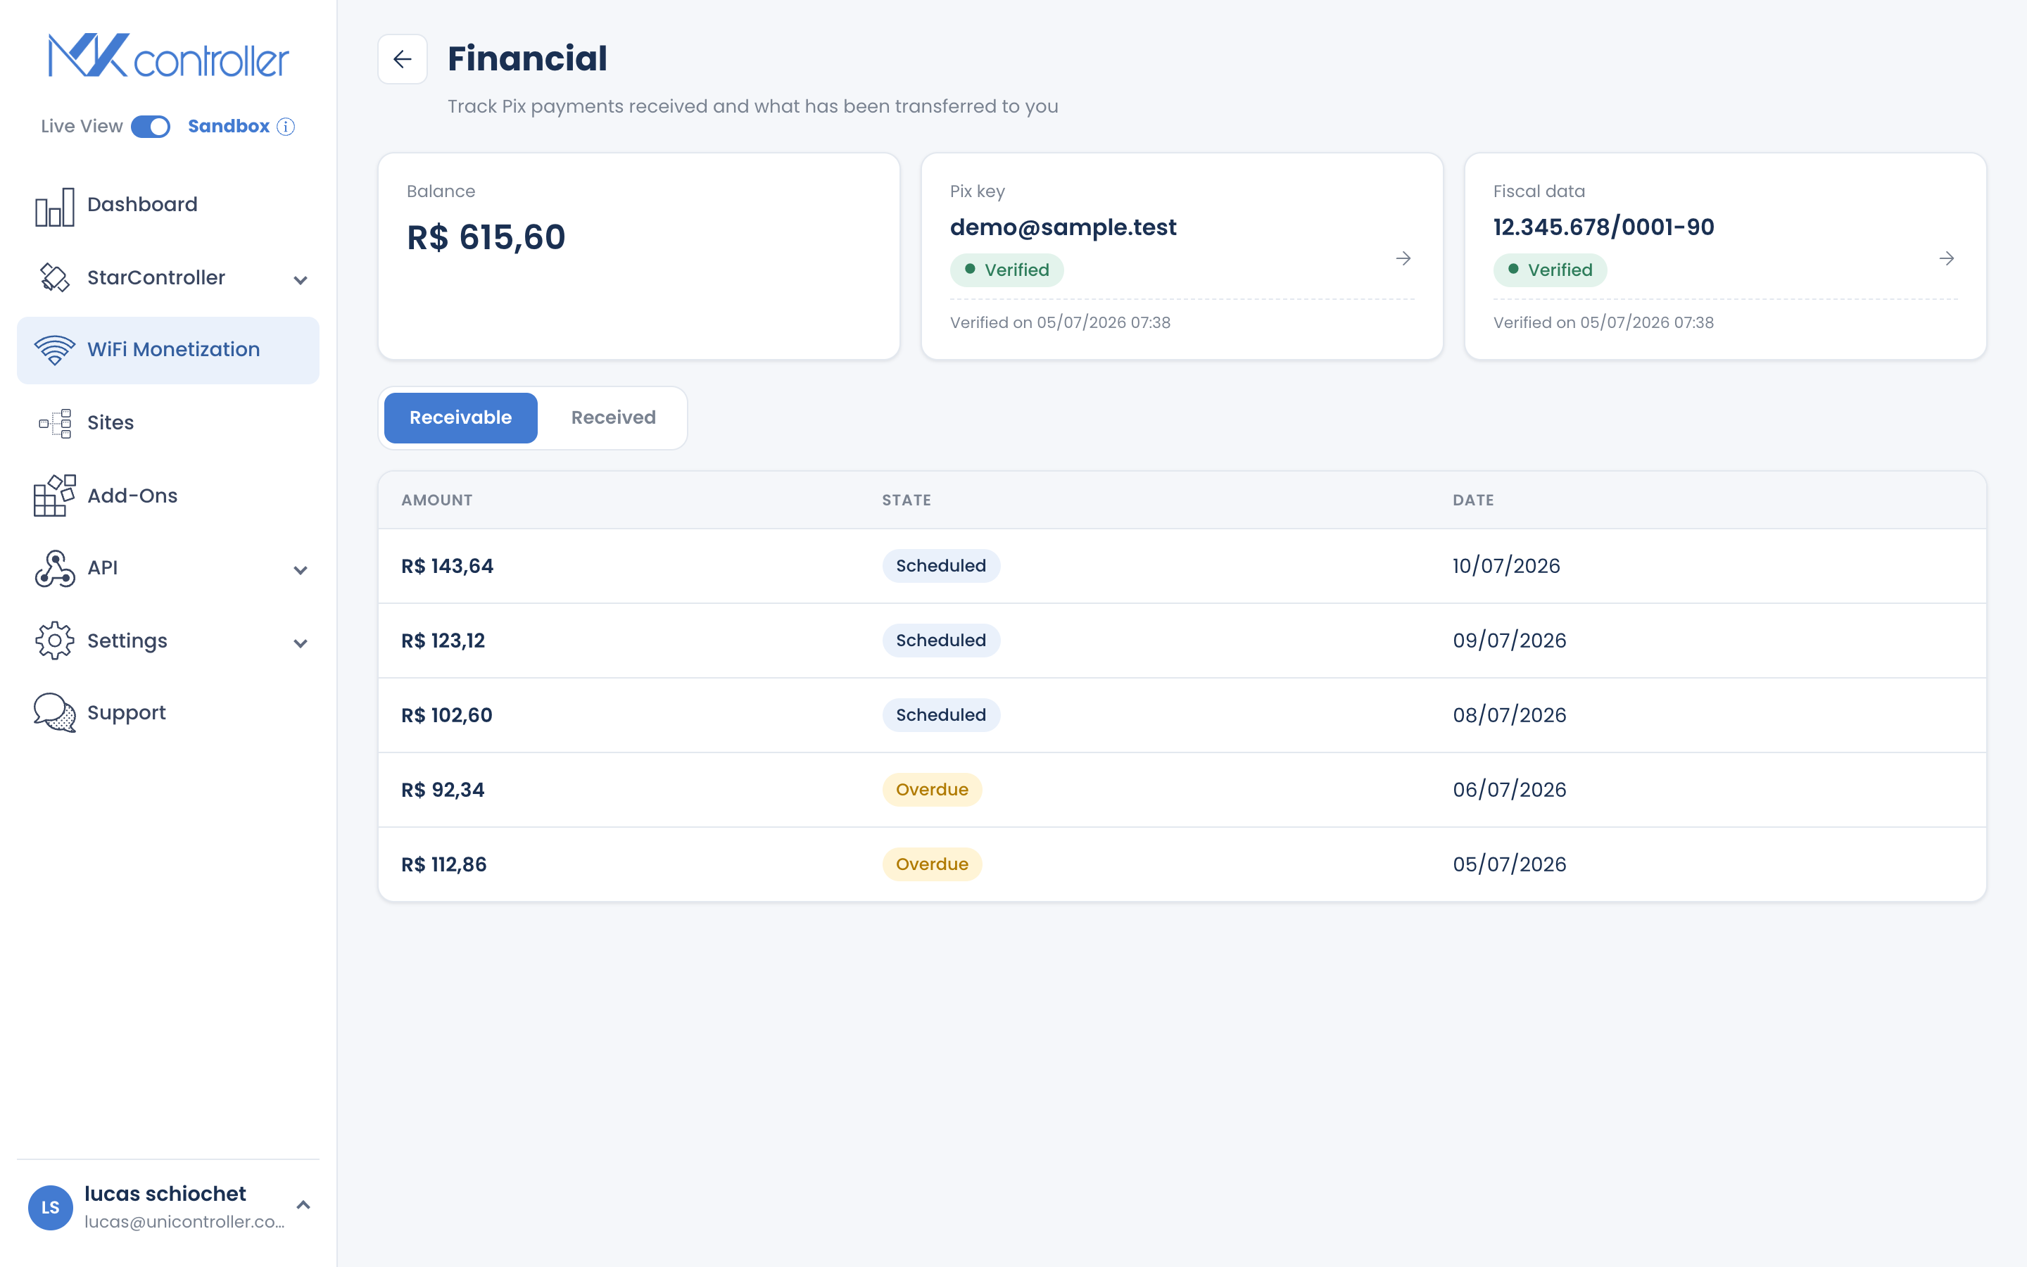Click the Dashboard bar chart icon

[54, 206]
